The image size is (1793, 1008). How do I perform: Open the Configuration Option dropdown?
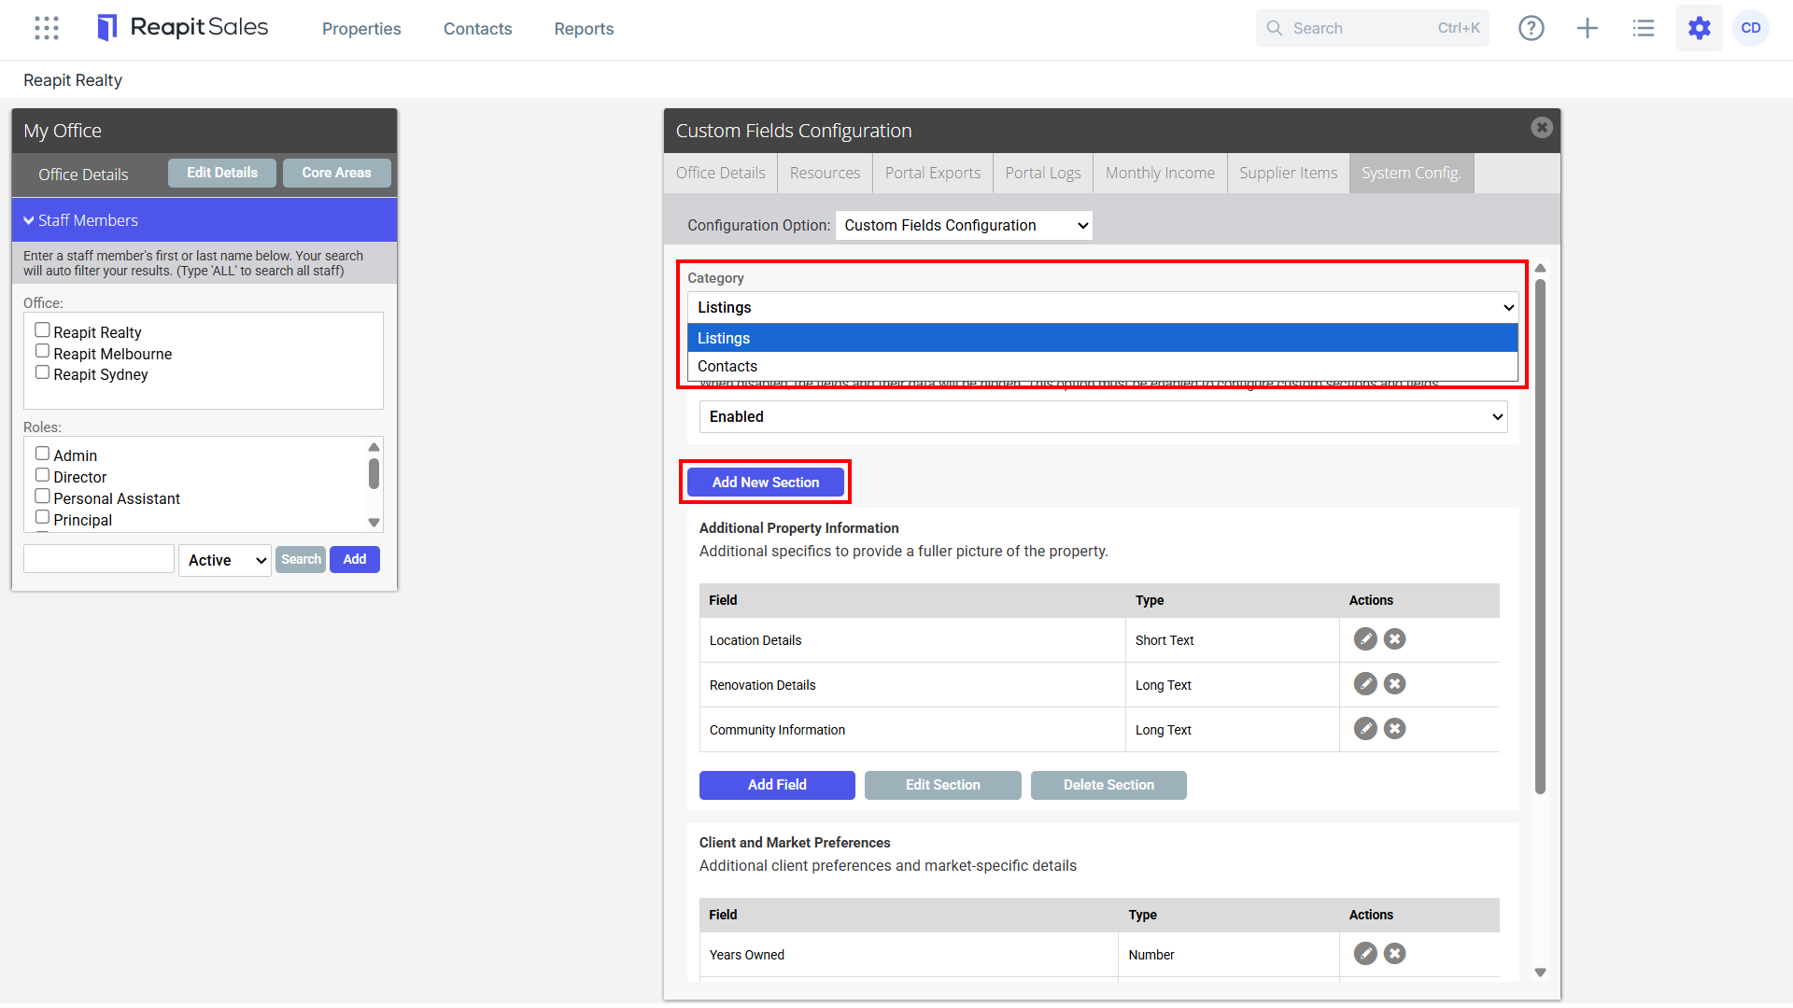click(x=964, y=225)
